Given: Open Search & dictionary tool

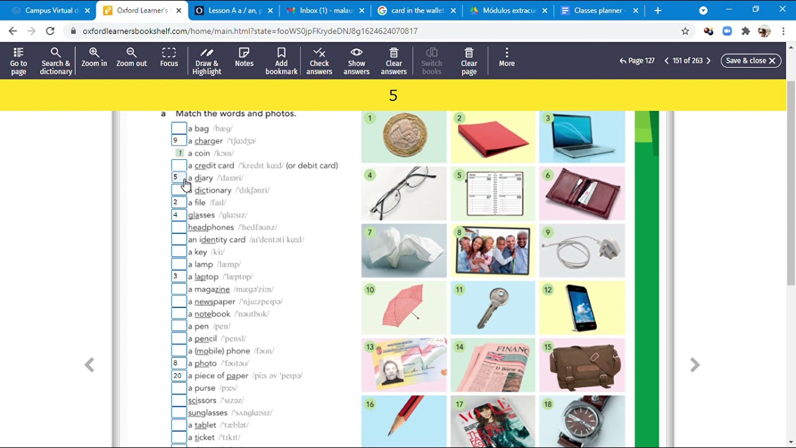Looking at the screenshot, I should point(55,61).
